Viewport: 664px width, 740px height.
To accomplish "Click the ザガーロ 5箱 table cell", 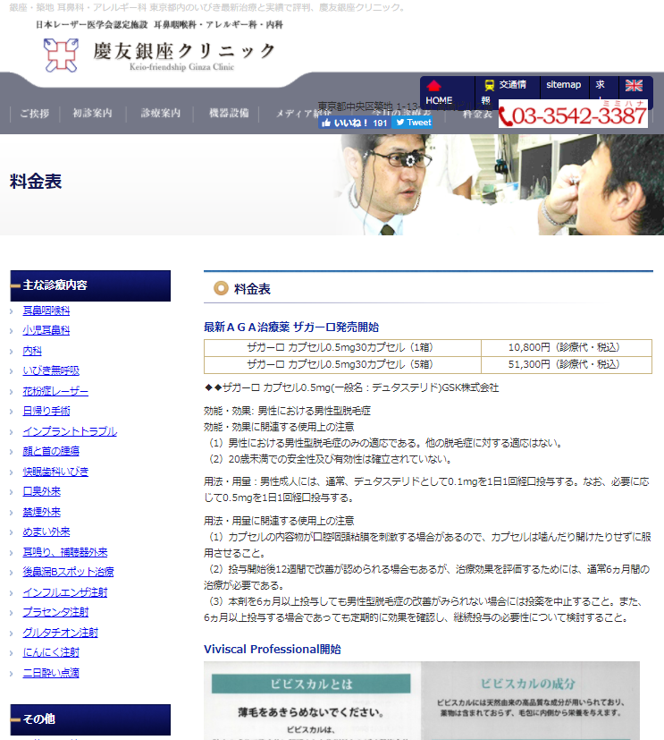I will (342, 364).
